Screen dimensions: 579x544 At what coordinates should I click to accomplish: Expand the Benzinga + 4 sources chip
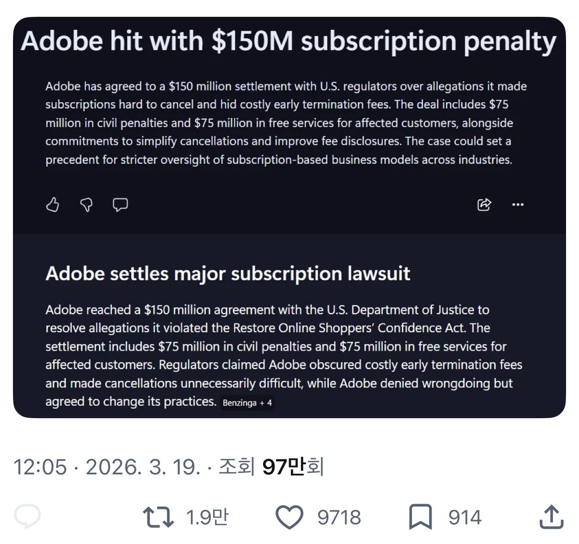(x=247, y=403)
